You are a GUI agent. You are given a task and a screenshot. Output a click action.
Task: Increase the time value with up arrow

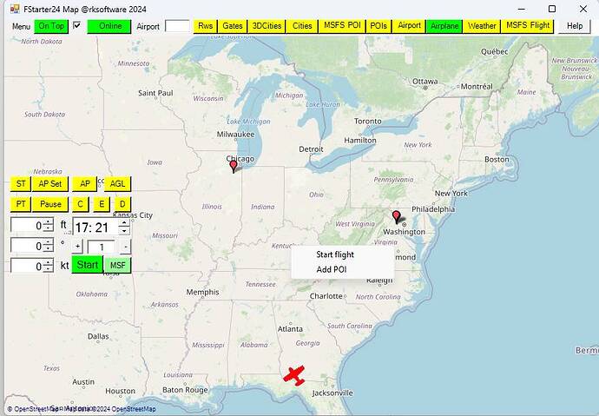(x=124, y=222)
